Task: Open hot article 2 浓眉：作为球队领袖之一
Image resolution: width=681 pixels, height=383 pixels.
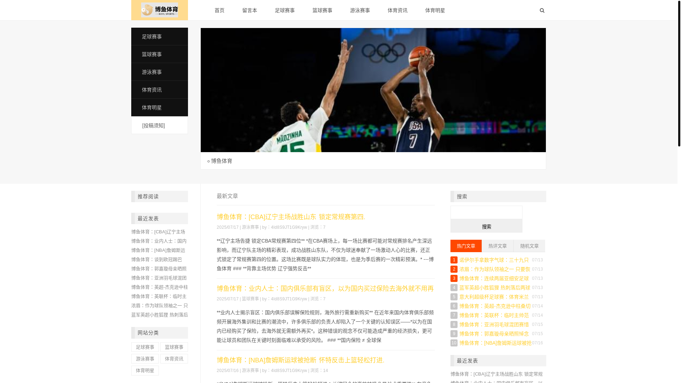Action: point(495,269)
